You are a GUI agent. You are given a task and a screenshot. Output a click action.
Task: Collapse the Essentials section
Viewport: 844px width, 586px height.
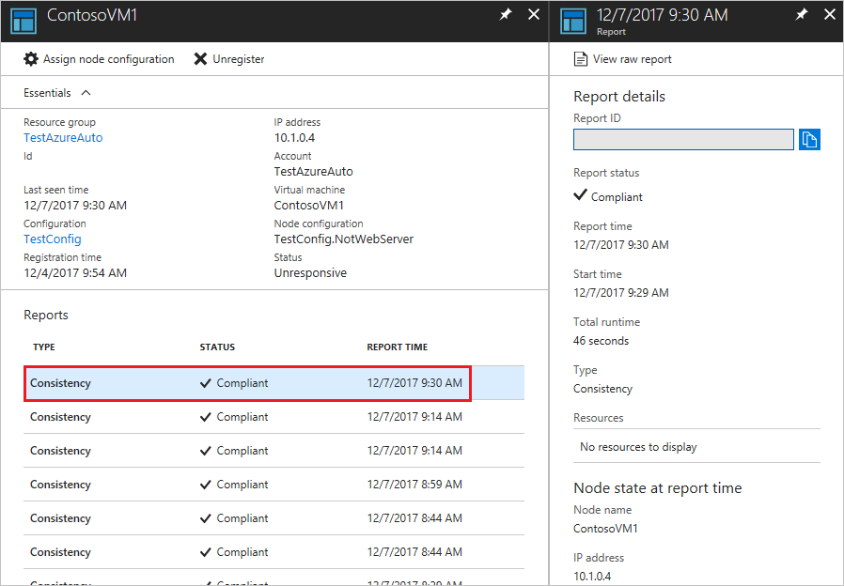87,92
